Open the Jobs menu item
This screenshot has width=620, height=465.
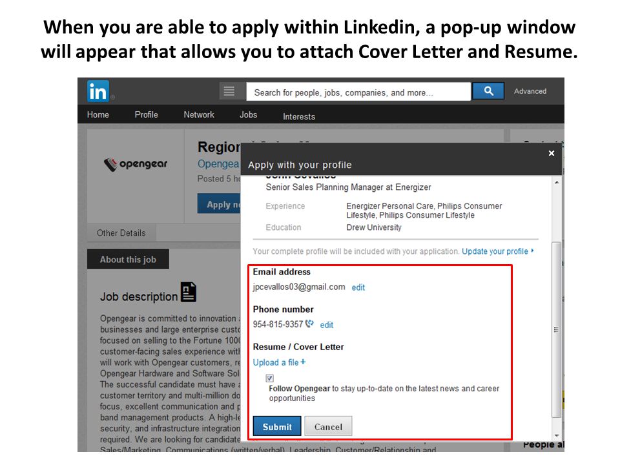[x=248, y=115]
